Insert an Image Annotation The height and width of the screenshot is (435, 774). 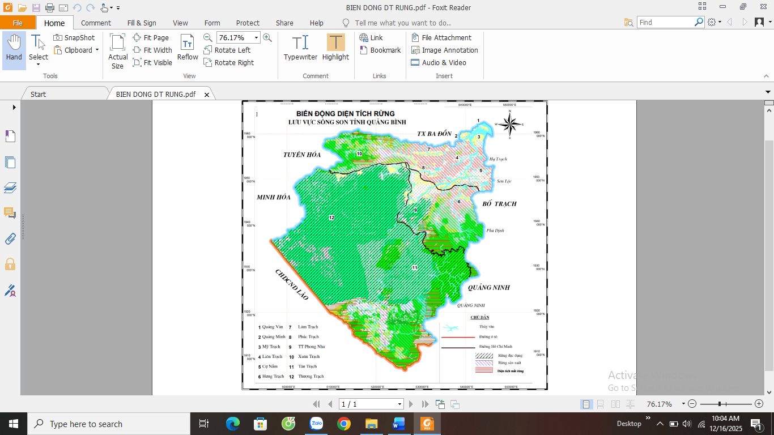point(444,50)
